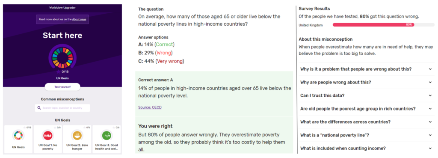438x158 pixels.
Task: Click the Test yourself button
Action: [62, 87]
